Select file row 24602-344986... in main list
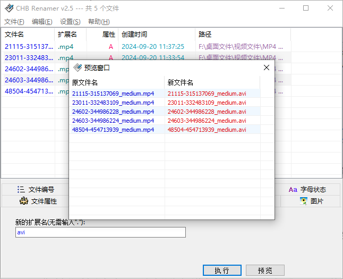 tap(29, 69)
